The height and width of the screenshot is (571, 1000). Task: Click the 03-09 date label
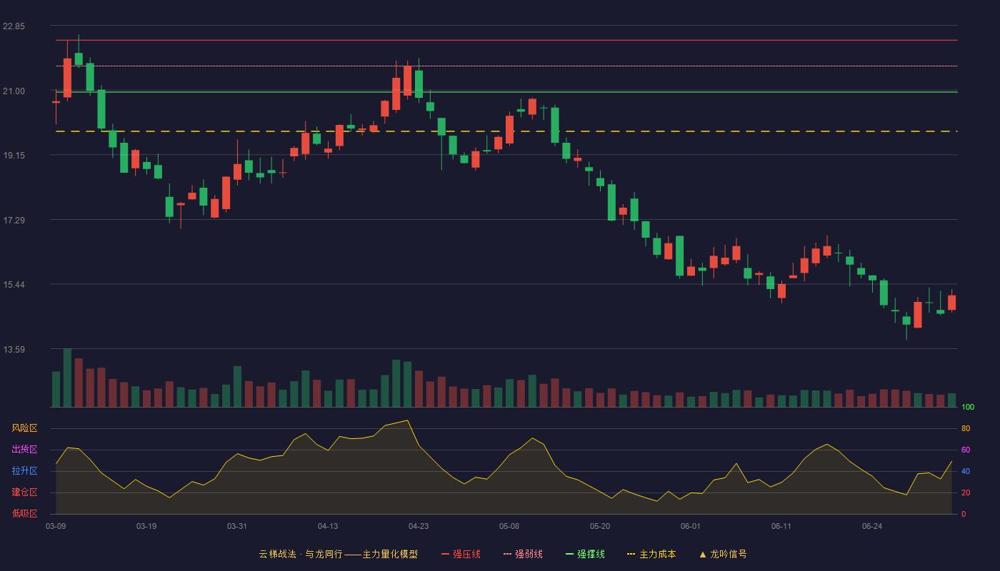point(56,526)
